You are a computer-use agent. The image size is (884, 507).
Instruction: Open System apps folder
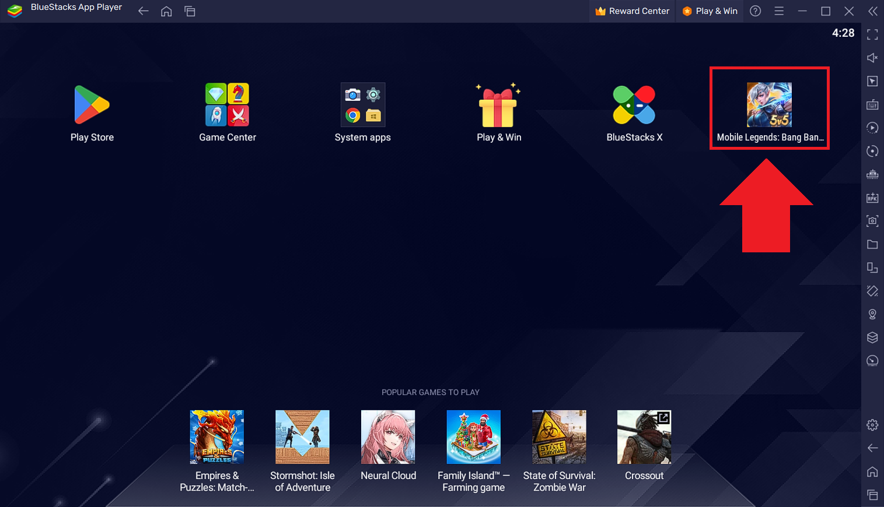pos(362,105)
